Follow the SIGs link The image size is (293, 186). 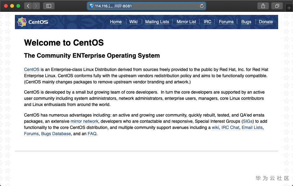point(247,121)
